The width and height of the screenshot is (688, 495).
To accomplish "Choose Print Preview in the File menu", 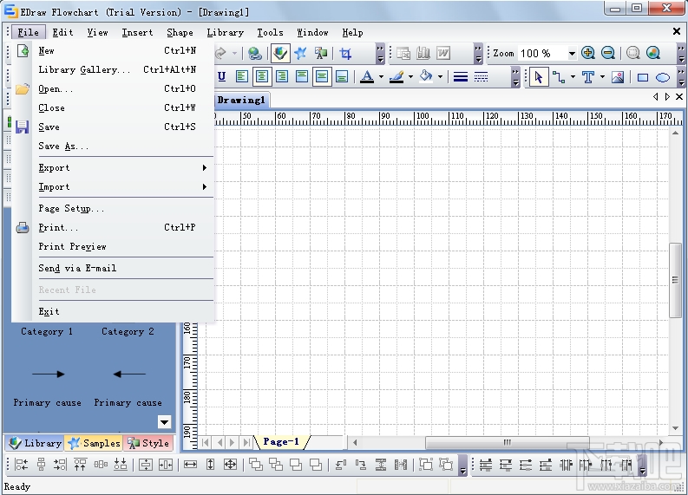I will [115, 246].
